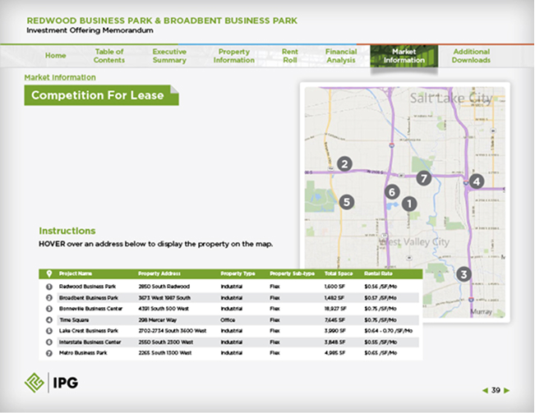Viewport: 535px width, 413px height.
Task: Open Table of Contents tab
Action: pos(109,56)
